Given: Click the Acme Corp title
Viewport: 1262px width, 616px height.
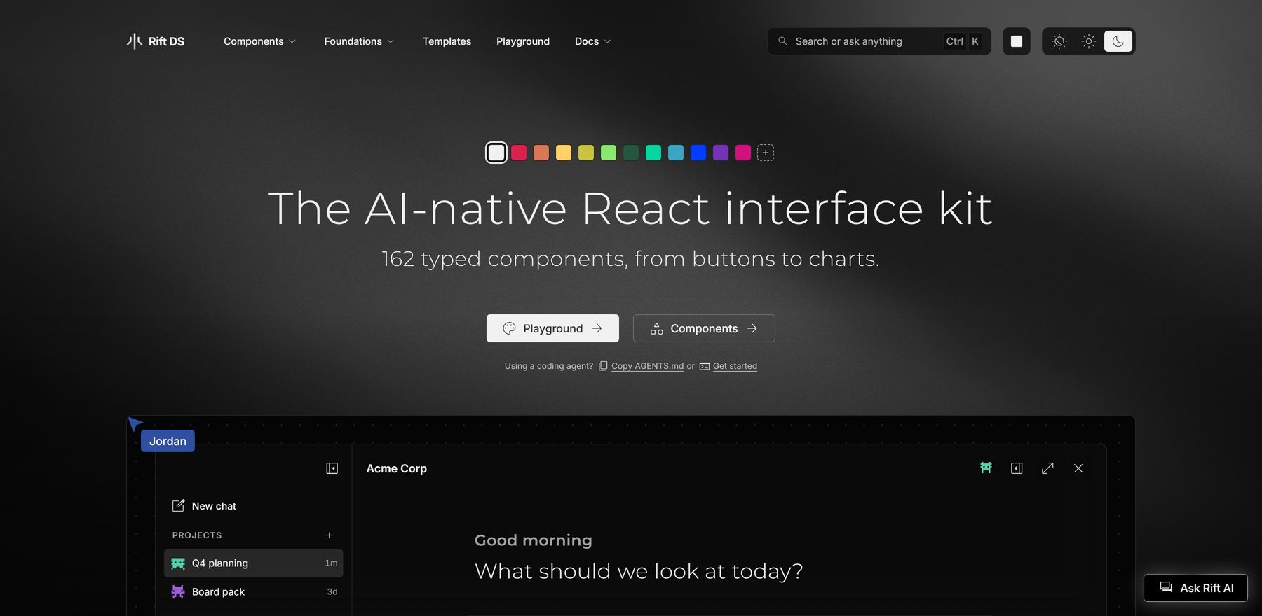Looking at the screenshot, I should pyautogui.click(x=397, y=468).
